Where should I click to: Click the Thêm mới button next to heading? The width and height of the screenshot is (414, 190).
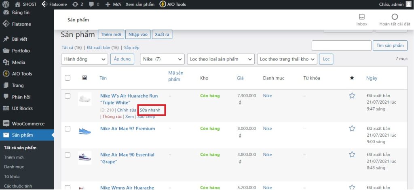(110, 35)
